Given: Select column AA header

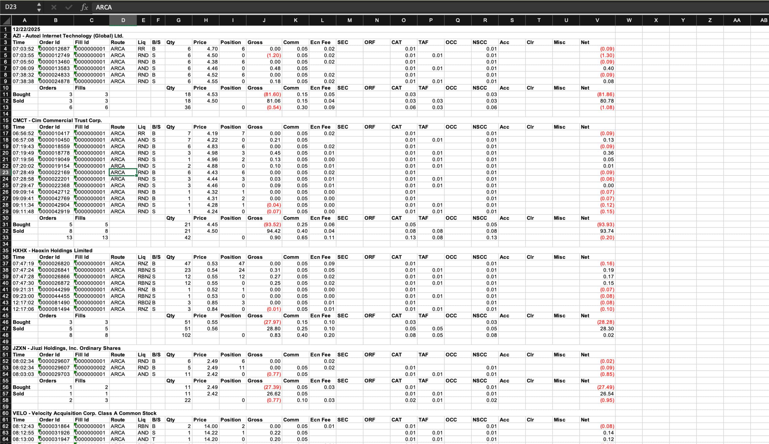Looking at the screenshot, I should pos(737,21).
